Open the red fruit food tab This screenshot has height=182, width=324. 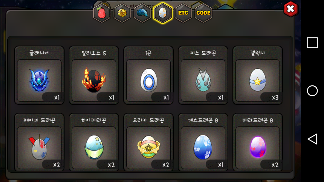click(x=102, y=13)
